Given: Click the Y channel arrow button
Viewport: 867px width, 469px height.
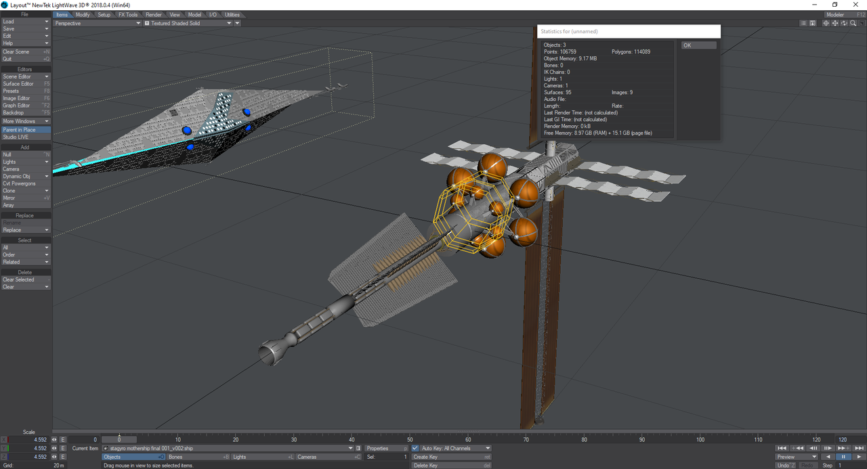Looking at the screenshot, I should pyautogui.click(x=54, y=448).
